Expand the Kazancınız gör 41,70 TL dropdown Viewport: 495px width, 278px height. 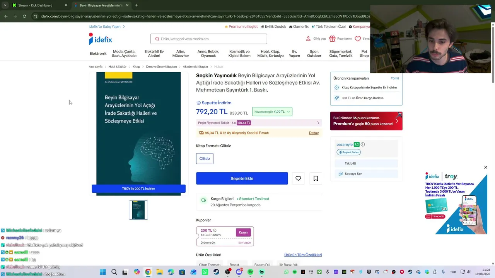(272, 112)
